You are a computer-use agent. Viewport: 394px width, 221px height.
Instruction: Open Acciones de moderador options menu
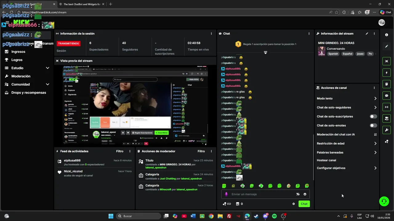coord(211,151)
